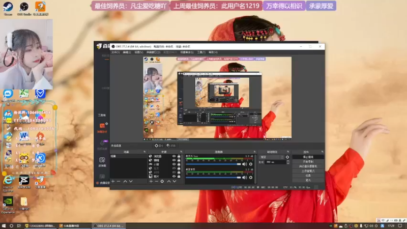Toggle visibility eye of 浏览器 source
Viewport: 407px width, 229px height.
point(174,156)
